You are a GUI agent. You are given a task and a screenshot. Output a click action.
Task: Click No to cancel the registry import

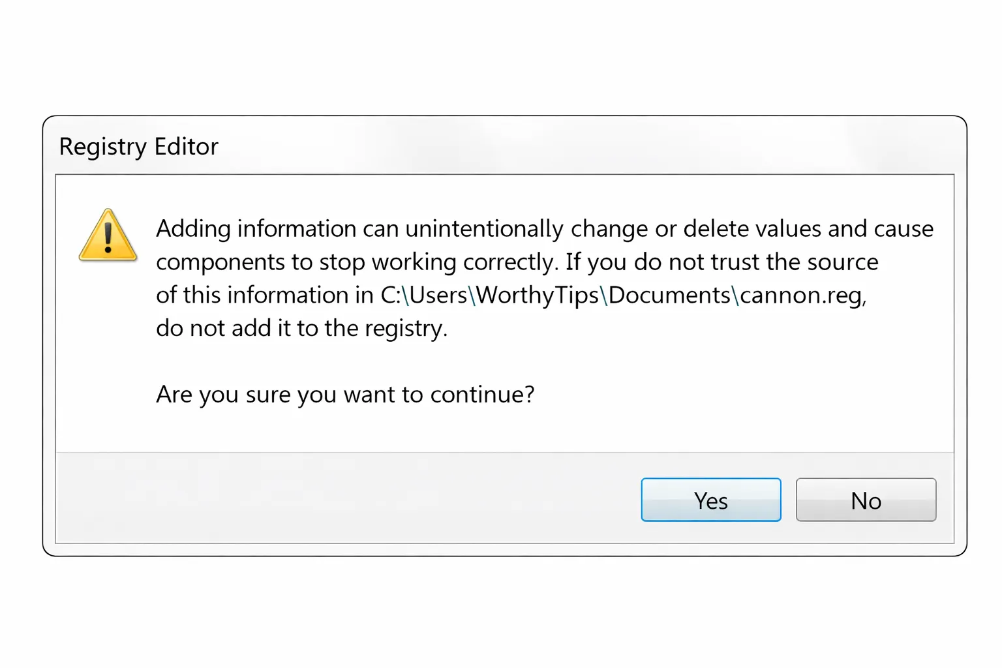866,500
